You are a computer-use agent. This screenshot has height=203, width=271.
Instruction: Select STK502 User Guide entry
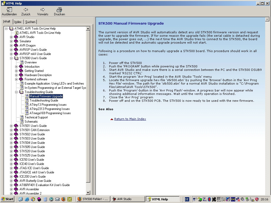(x=32, y=134)
